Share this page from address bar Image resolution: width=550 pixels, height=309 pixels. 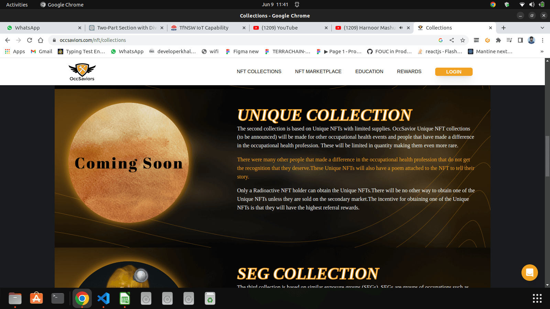452,40
